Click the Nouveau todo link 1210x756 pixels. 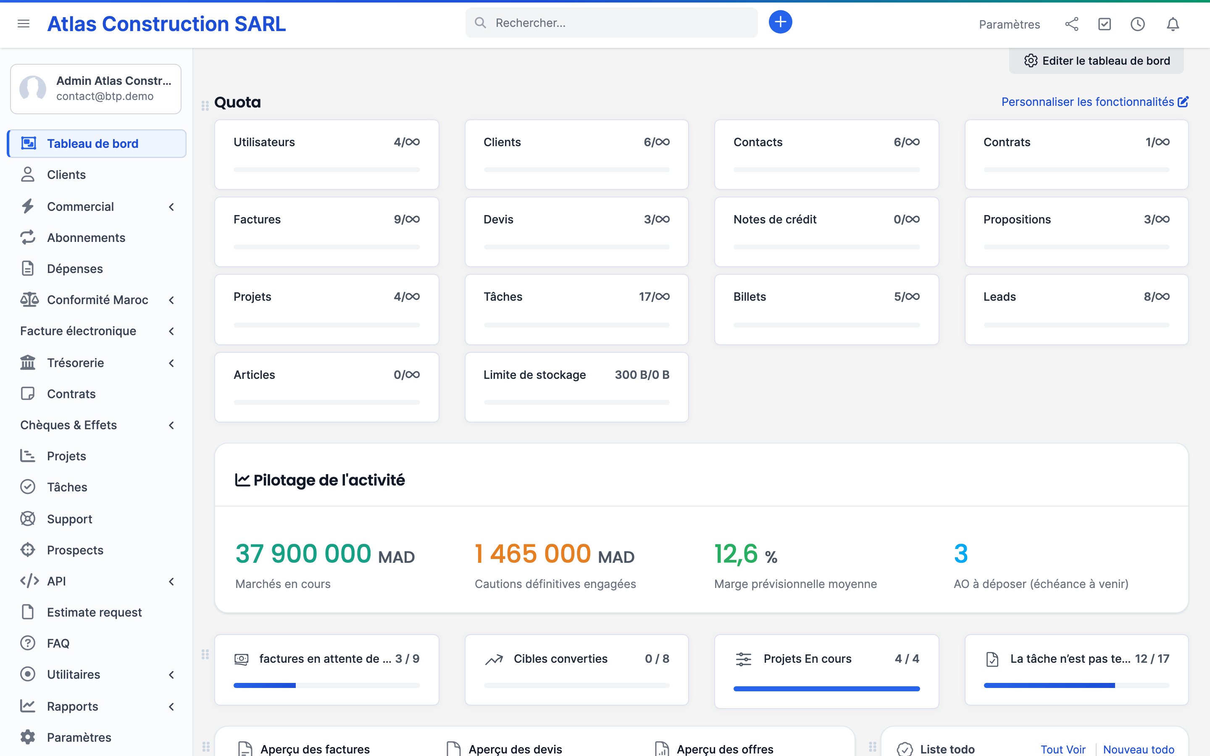point(1139,749)
